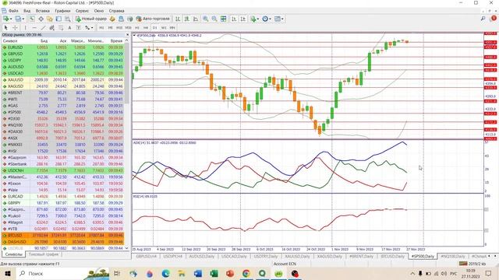Open the Вставка menu
This screenshot has height=280, width=499.
42,10
